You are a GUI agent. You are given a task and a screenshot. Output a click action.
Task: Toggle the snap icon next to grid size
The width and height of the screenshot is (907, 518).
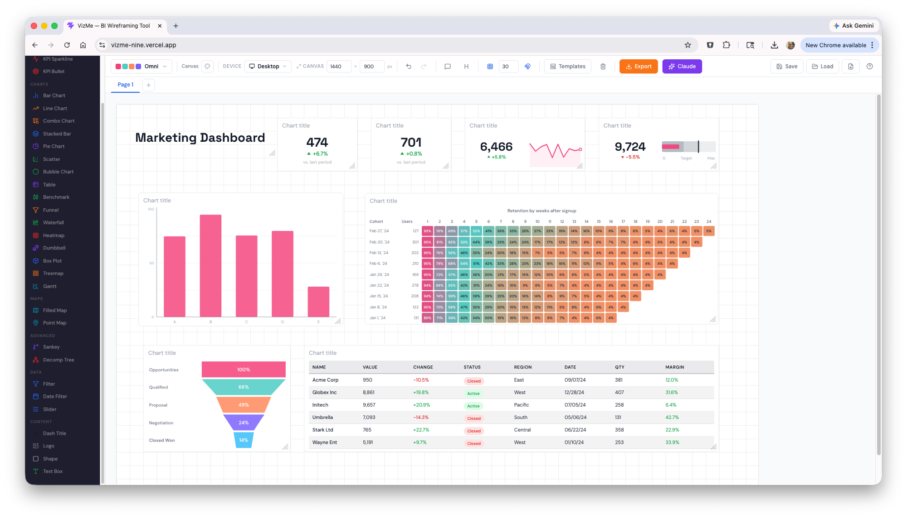pyautogui.click(x=527, y=67)
